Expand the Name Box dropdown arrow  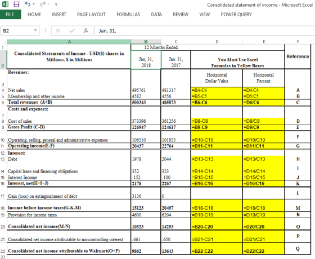point(35,30)
